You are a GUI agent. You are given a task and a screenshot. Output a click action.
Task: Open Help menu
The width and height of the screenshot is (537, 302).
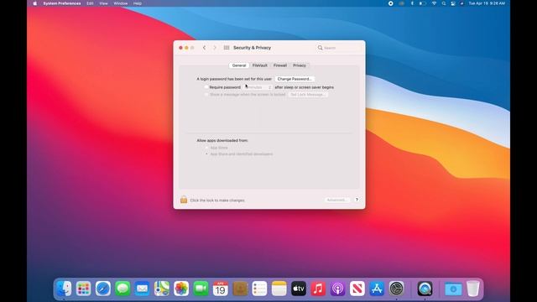tap(138, 3)
